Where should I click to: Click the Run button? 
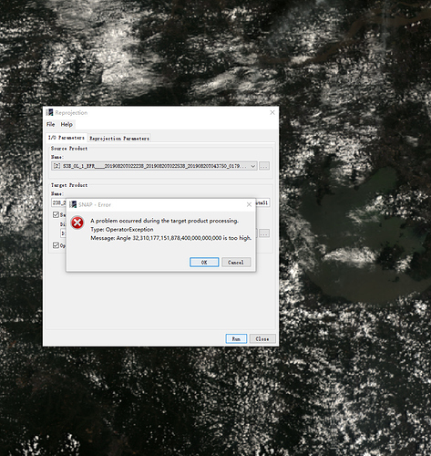(236, 338)
